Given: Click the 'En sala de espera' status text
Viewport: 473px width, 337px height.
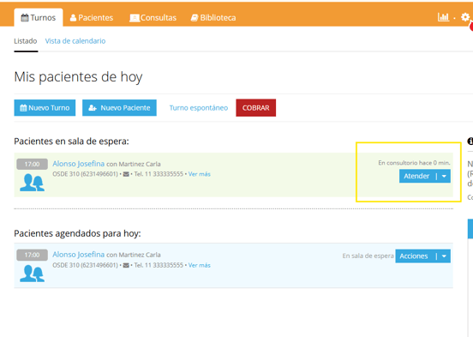Looking at the screenshot, I should [x=368, y=256].
